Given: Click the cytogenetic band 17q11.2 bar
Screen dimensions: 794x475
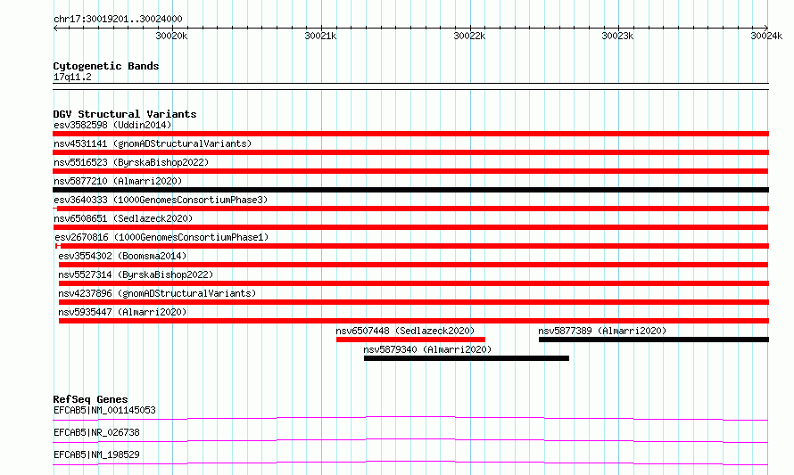Looking at the screenshot, I should point(410,86).
